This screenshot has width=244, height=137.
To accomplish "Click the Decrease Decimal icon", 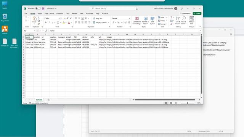I will 129,22.
